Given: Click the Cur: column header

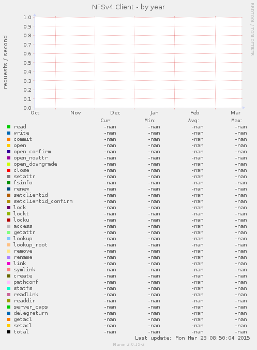Looking at the screenshot, I should point(106,121).
